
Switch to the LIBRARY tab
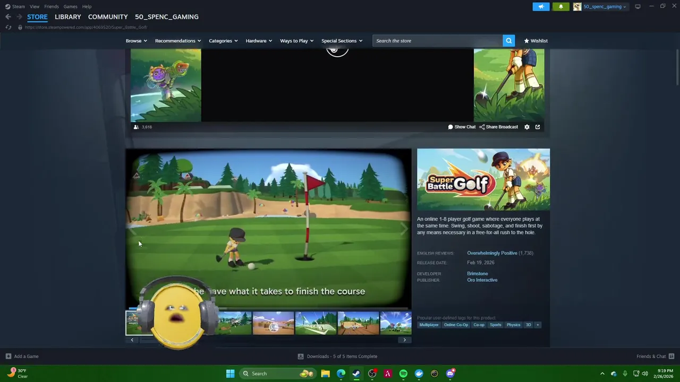point(68,17)
